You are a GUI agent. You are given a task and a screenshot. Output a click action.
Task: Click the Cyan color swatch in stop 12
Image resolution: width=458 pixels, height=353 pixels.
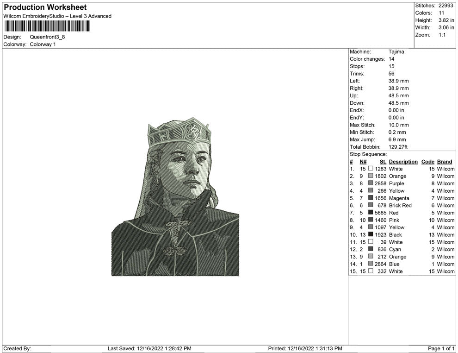click(371, 249)
